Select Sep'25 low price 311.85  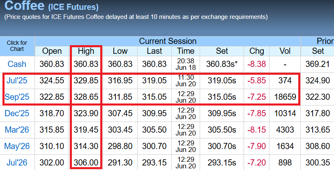(120, 97)
